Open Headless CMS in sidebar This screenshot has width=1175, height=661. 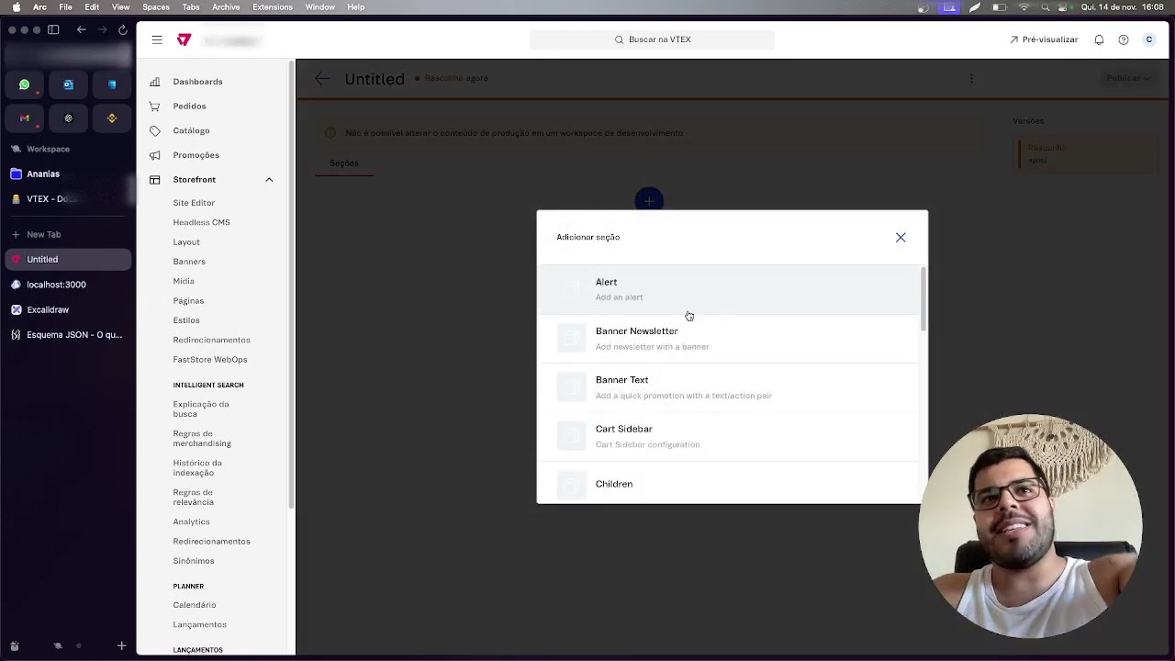point(201,222)
